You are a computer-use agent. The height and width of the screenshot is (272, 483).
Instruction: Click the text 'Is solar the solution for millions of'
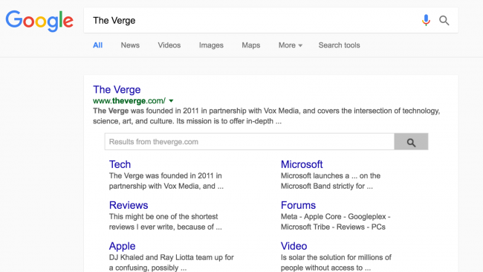click(336, 257)
